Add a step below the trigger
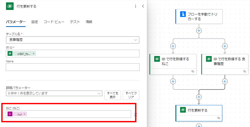 click(x=199, y=31)
